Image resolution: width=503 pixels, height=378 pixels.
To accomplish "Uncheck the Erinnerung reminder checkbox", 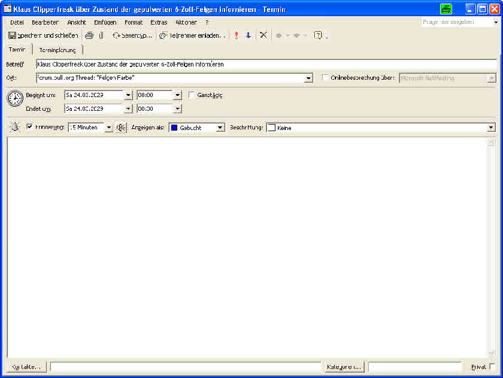I will tap(30, 128).
